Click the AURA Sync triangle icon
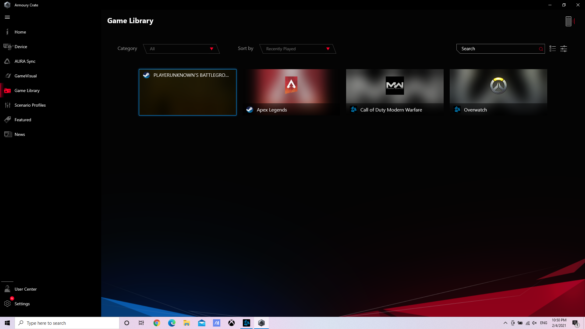The width and height of the screenshot is (585, 329). (x=7, y=61)
